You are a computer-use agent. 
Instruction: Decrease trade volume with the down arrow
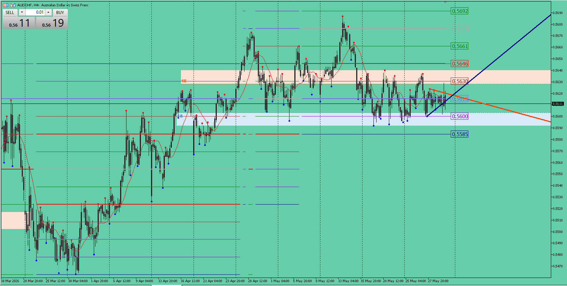(22, 12)
